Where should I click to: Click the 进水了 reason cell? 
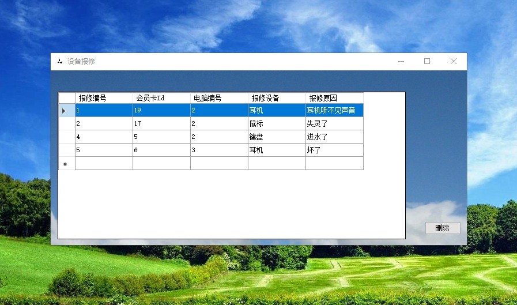tap(335, 137)
